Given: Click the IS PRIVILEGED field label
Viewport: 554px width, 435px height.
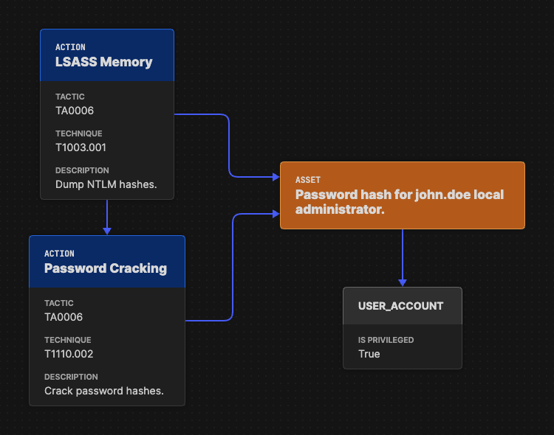Looking at the screenshot, I should (386, 340).
